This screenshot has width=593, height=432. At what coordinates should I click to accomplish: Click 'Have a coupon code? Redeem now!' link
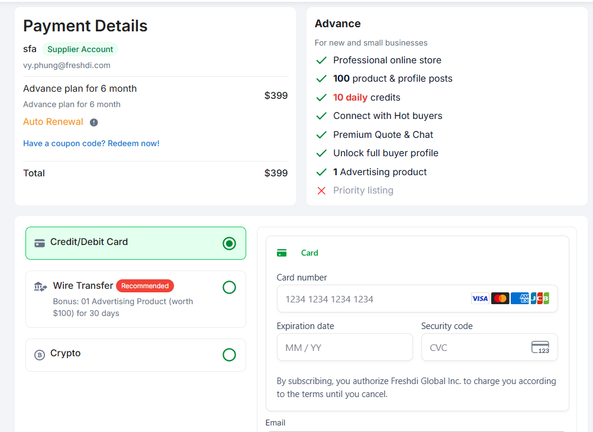click(91, 143)
